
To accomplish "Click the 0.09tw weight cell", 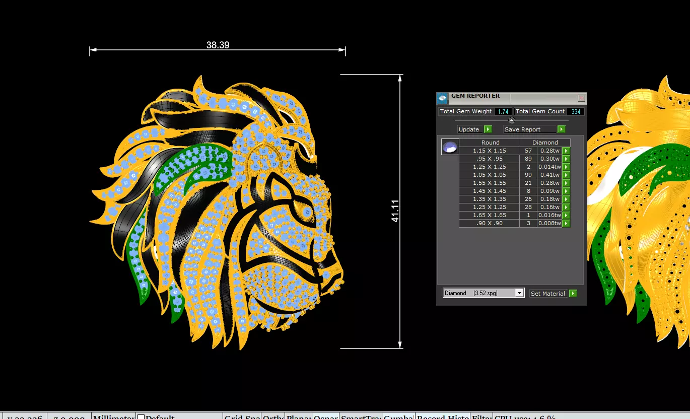I will point(549,191).
